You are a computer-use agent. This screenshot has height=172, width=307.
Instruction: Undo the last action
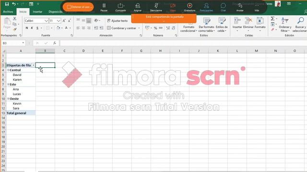[x=14, y=4]
